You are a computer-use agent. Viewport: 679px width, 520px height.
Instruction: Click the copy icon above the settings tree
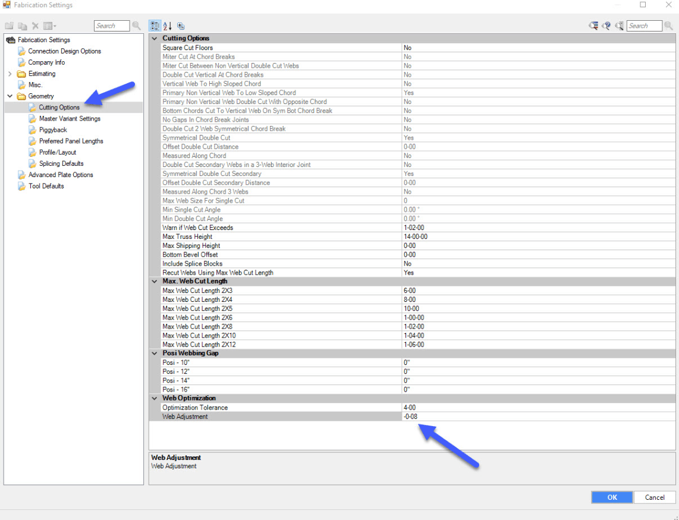pos(23,26)
